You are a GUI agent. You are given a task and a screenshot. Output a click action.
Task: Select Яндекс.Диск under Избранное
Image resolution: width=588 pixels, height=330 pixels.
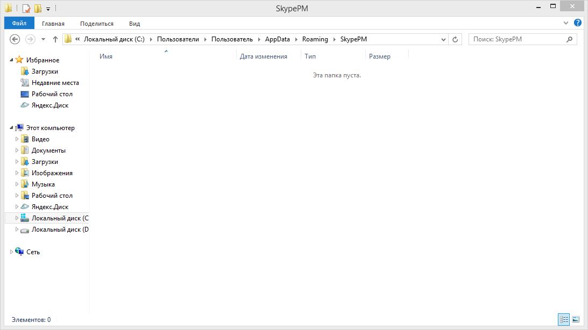(x=49, y=105)
